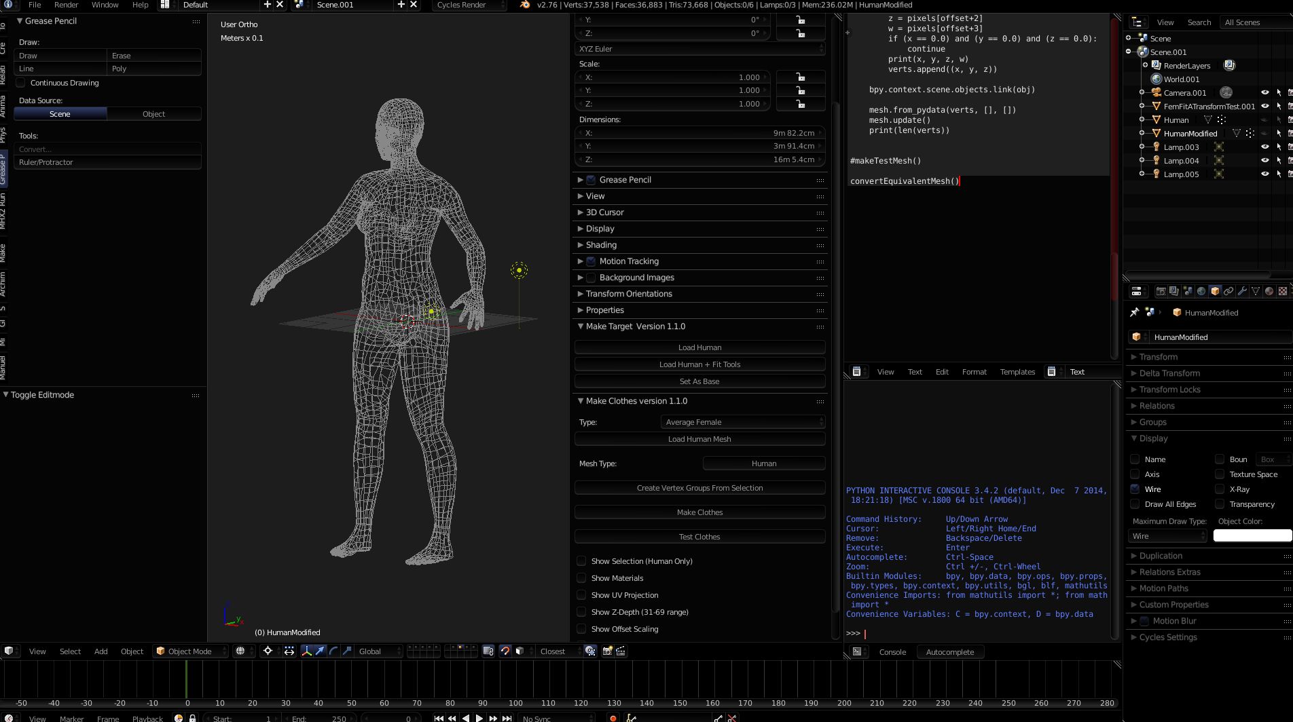
Task: Click the white Object Color swatch
Action: [1252, 536]
